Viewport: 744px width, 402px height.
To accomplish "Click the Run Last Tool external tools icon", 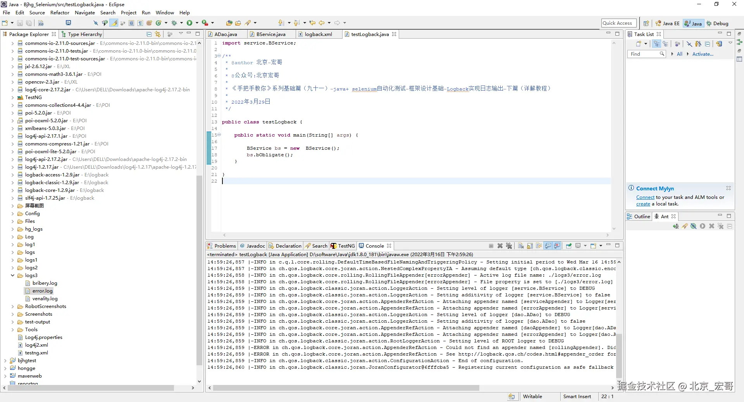I will tap(205, 23).
